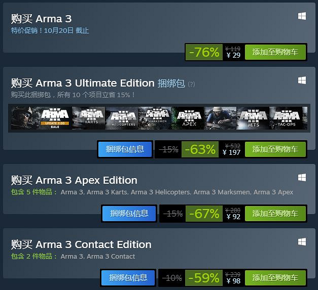Select the Arma 3 Marksmen thumbnail
This screenshot has height=290, width=318.
point(154,118)
